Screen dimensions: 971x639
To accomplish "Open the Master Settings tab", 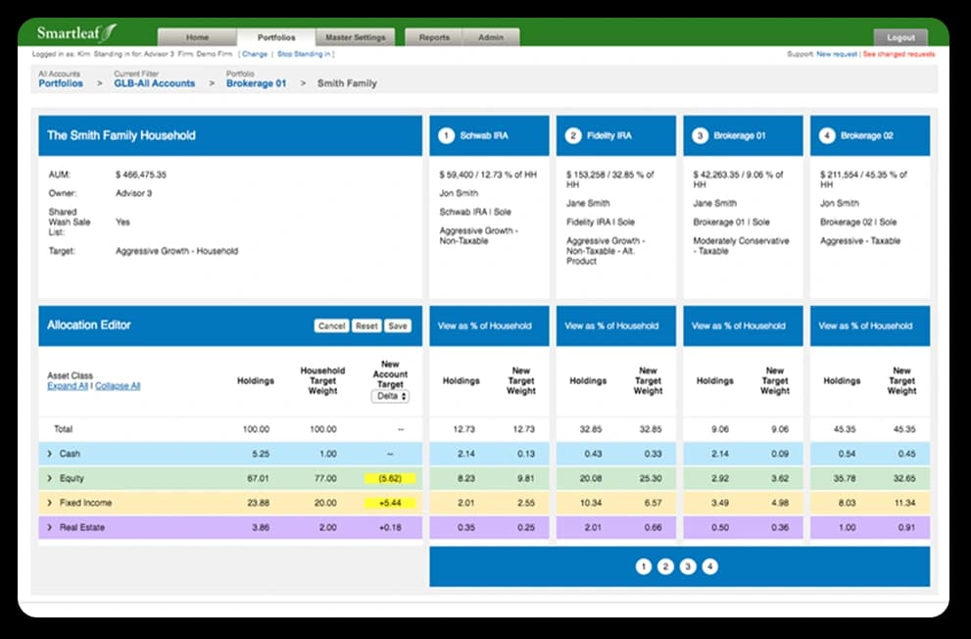I will 356,37.
